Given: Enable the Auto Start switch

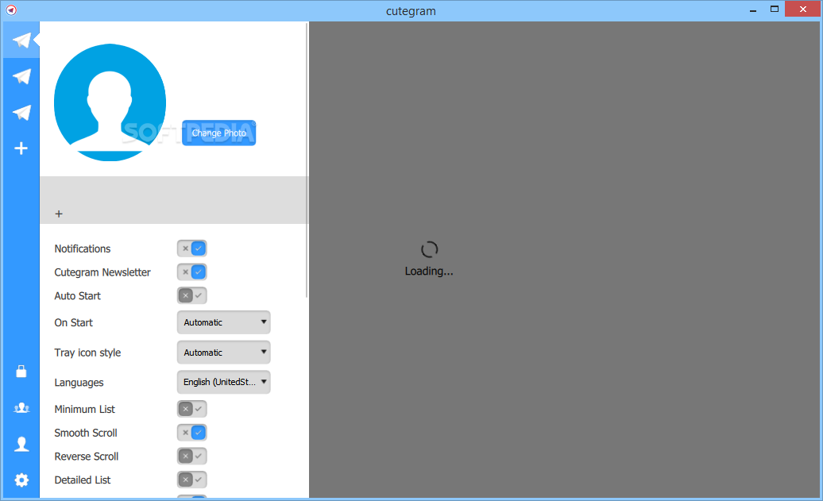Looking at the screenshot, I should pyautogui.click(x=192, y=296).
